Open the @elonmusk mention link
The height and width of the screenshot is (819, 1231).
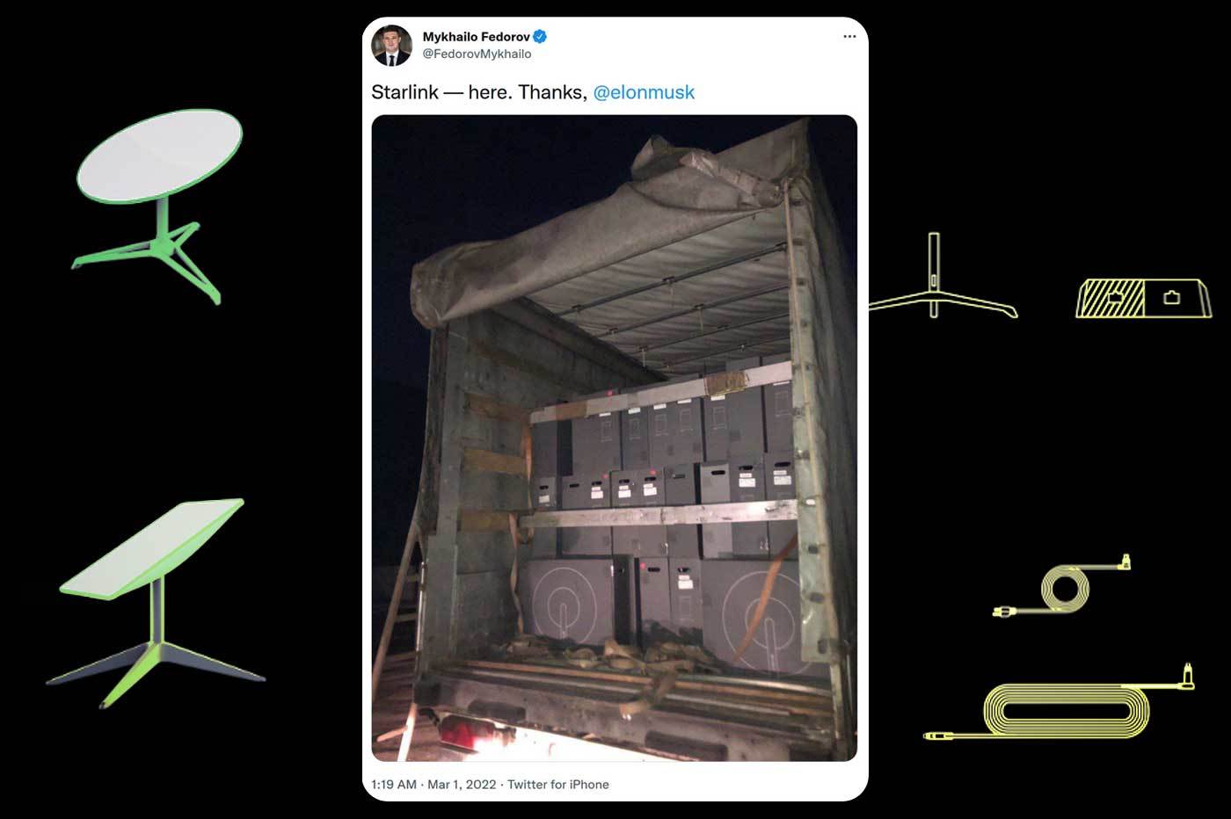[644, 92]
